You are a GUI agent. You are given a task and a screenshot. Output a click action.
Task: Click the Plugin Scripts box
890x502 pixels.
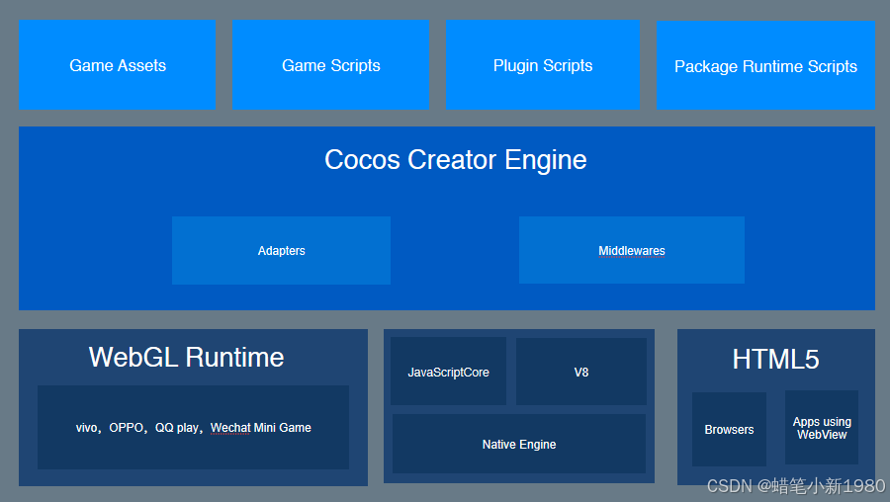(543, 64)
